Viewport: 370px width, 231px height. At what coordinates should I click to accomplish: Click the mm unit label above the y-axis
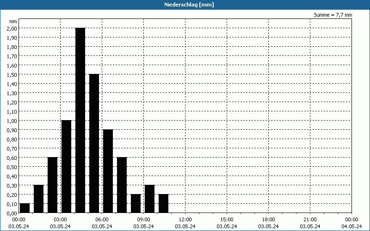pos(13,22)
